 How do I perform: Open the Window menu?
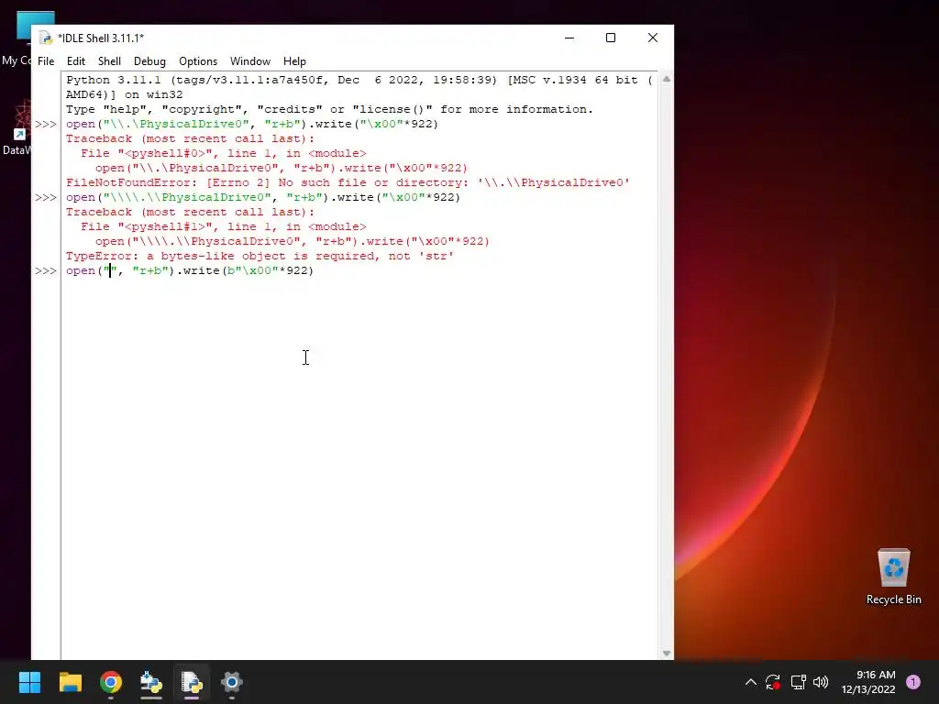[x=249, y=61]
